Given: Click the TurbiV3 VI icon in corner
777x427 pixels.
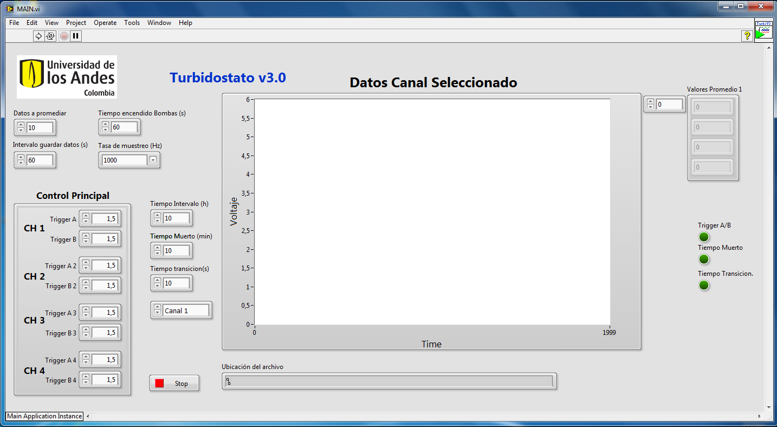Looking at the screenshot, I should 763,29.
